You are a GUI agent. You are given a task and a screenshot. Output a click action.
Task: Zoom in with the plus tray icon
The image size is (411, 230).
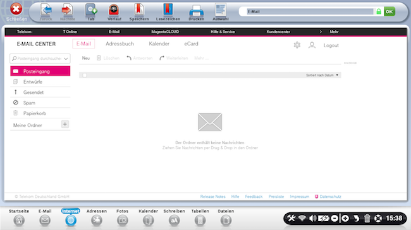click(345, 218)
